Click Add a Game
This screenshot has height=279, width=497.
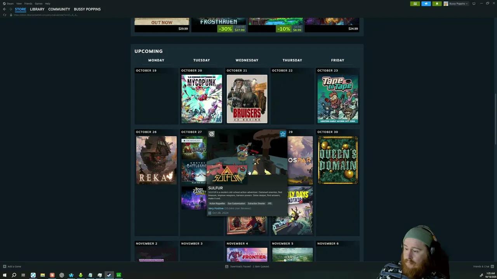coord(12,267)
